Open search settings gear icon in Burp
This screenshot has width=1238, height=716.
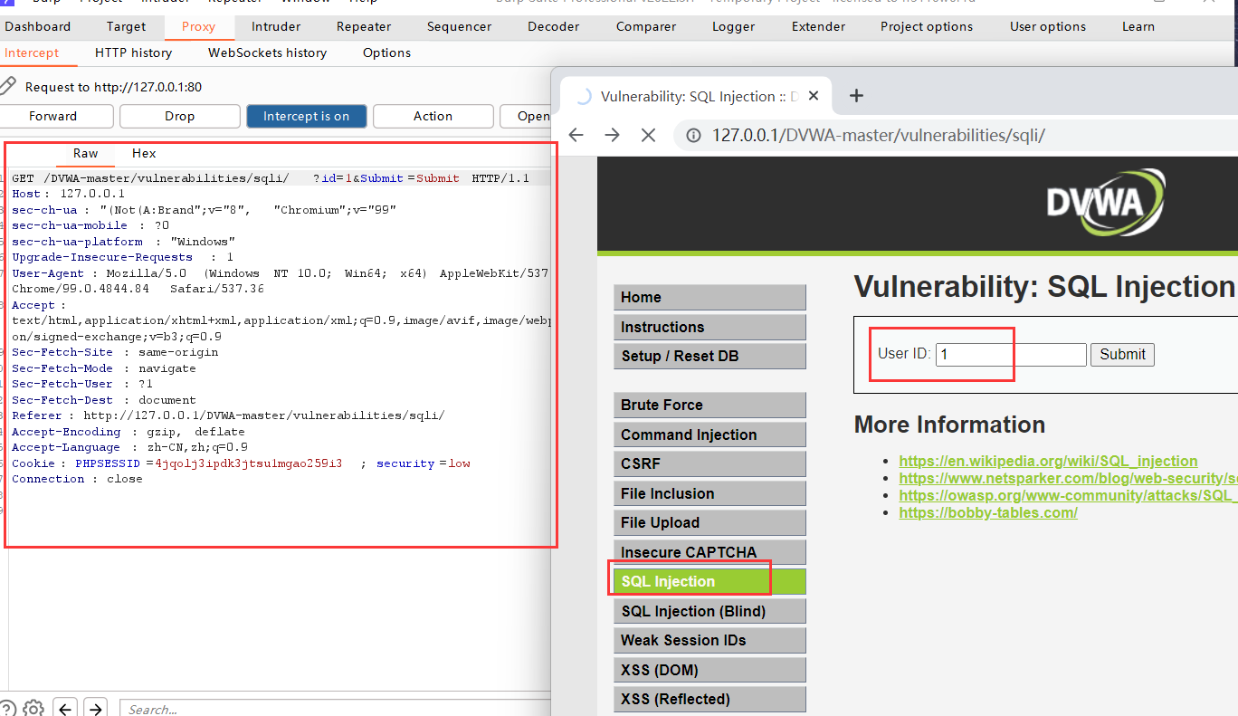pos(33,708)
